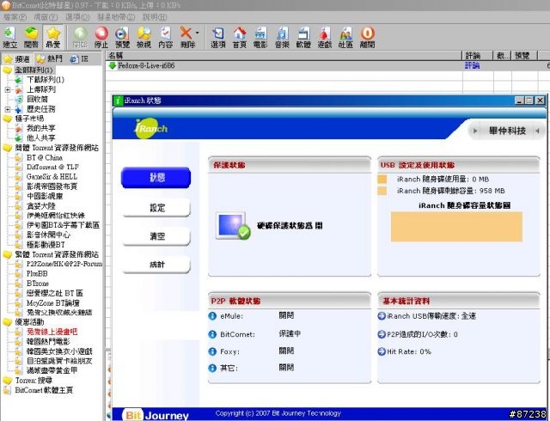This screenshot has width=550, height=421.
Task: Switch to the 頻道 sidebar tab
Action: tap(17, 59)
